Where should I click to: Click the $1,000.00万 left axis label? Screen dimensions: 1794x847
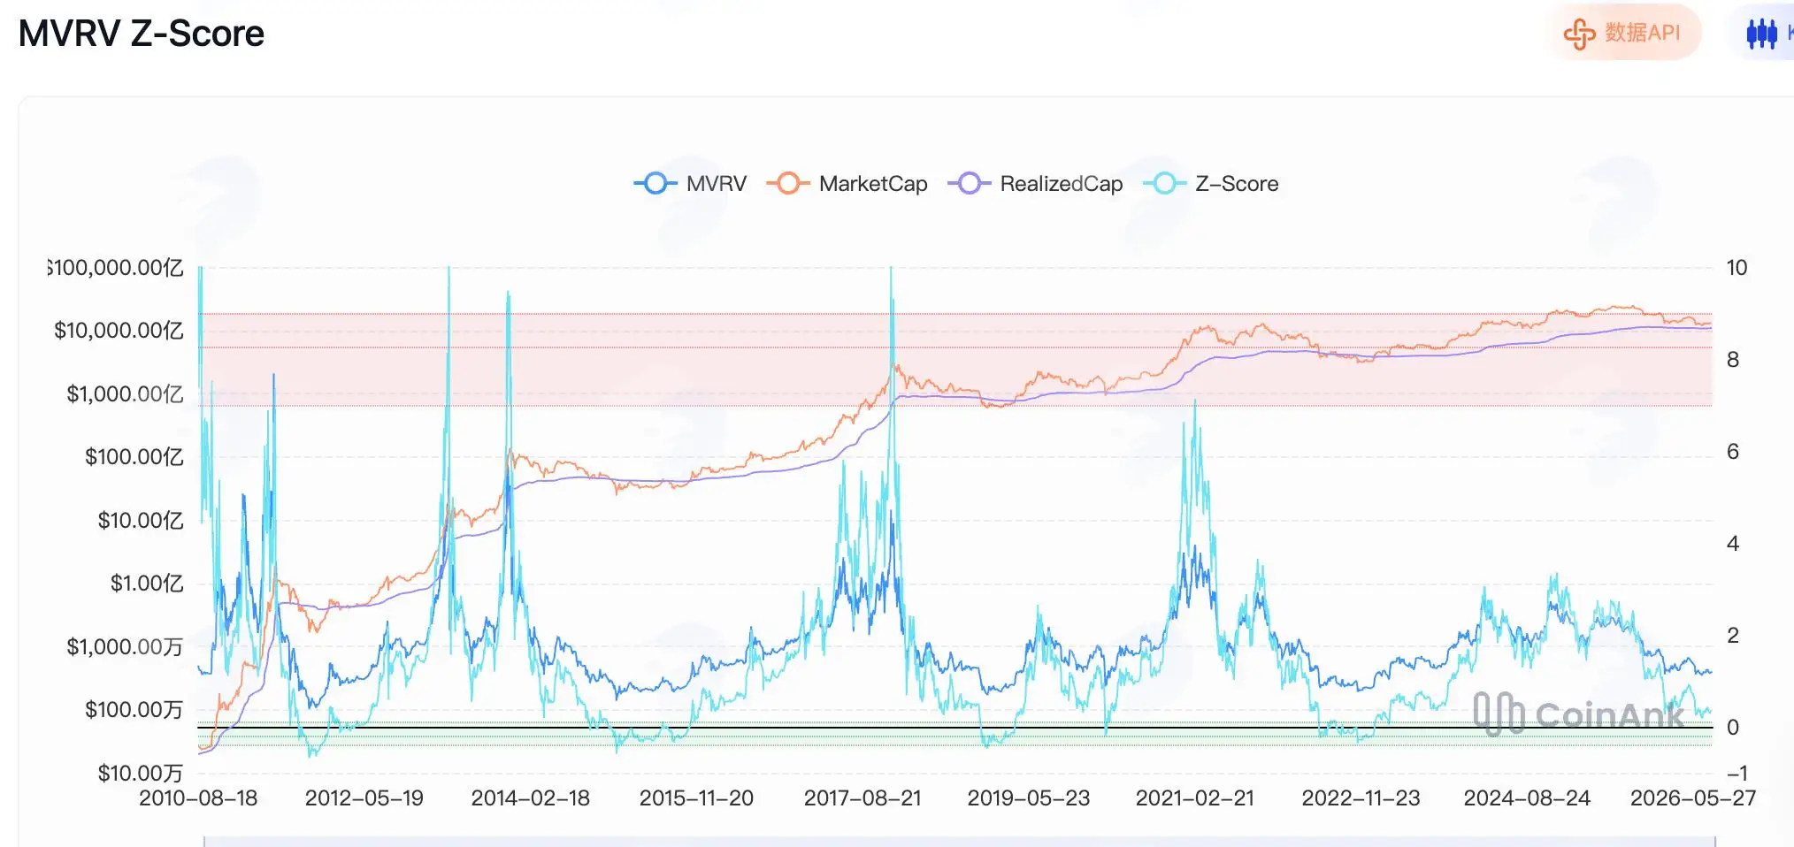(x=125, y=646)
